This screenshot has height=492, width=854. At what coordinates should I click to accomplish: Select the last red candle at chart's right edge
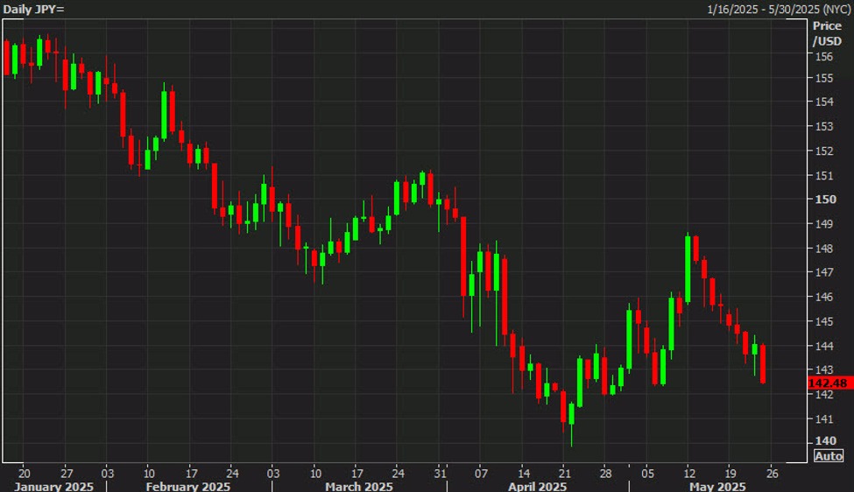pyautogui.click(x=764, y=363)
